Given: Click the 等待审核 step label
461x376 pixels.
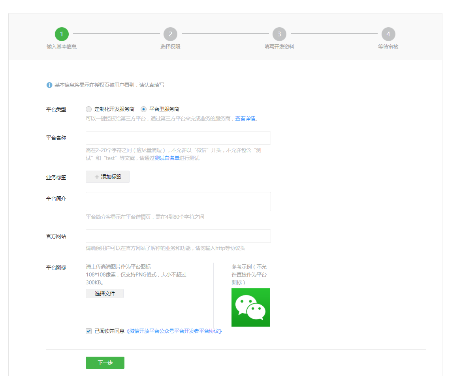Looking at the screenshot, I should [388, 47].
